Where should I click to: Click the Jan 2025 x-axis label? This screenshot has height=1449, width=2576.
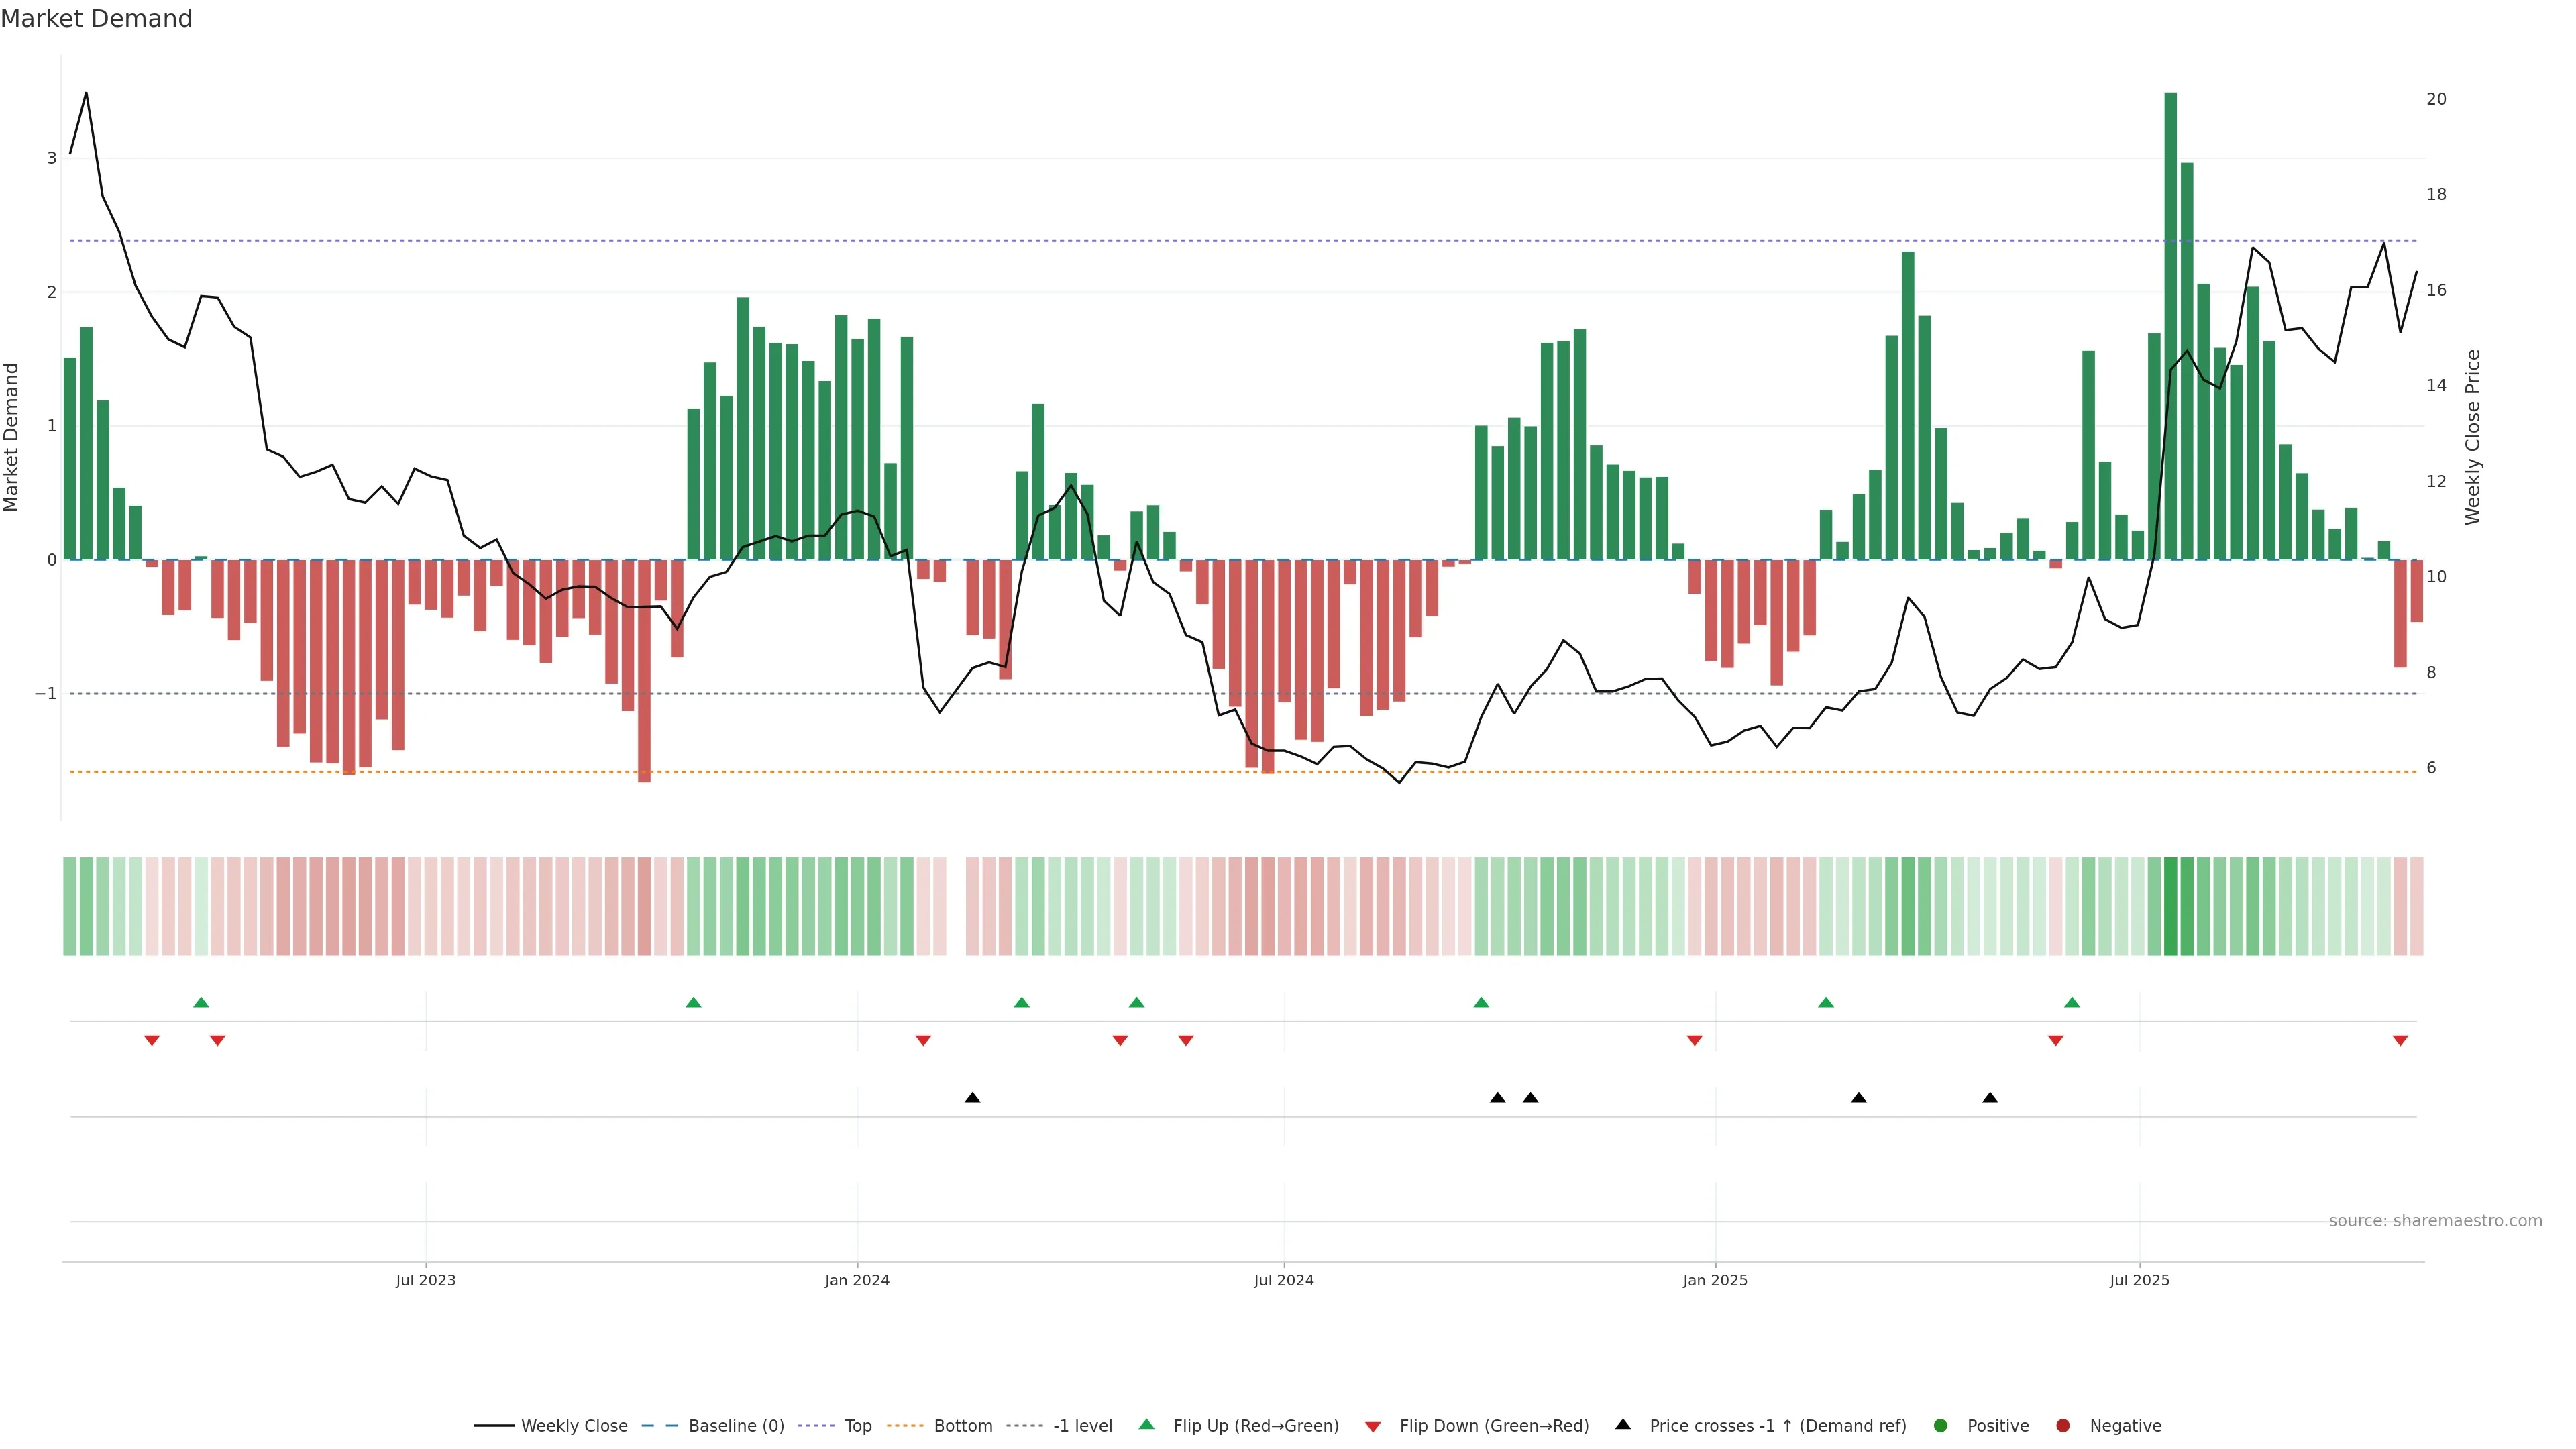pyautogui.click(x=1715, y=1280)
